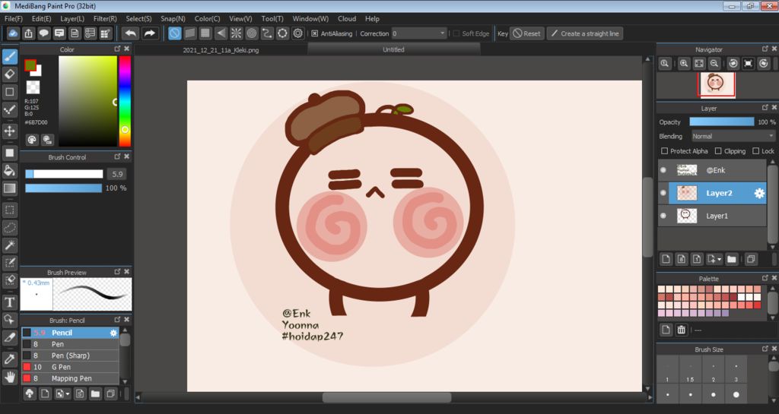Click the canvas horizontal scrollbar thumb
The height and width of the screenshot is (414, 779).
[x=386, y=397]
